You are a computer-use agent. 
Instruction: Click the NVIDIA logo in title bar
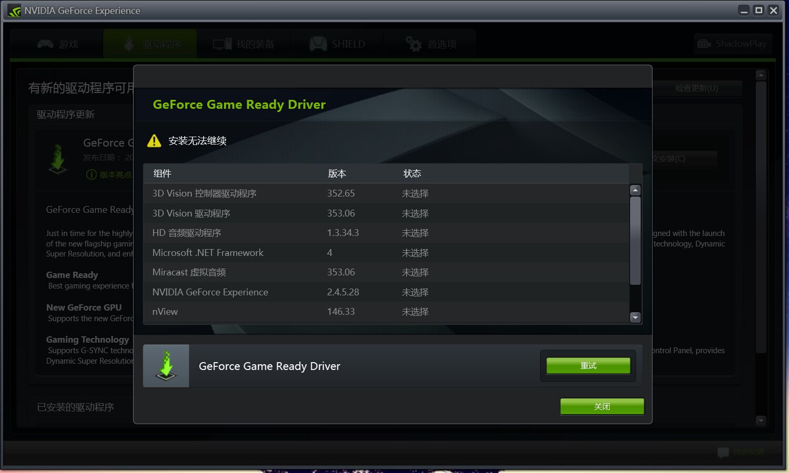(14, 11)
